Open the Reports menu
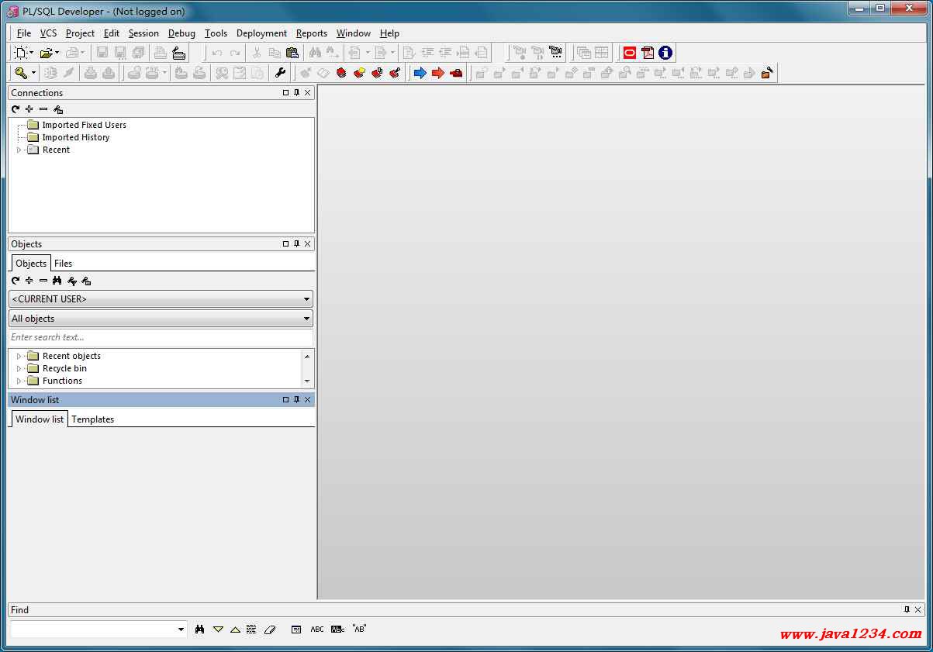Viewport: 933px width, 652px height. tap(312, 33)
